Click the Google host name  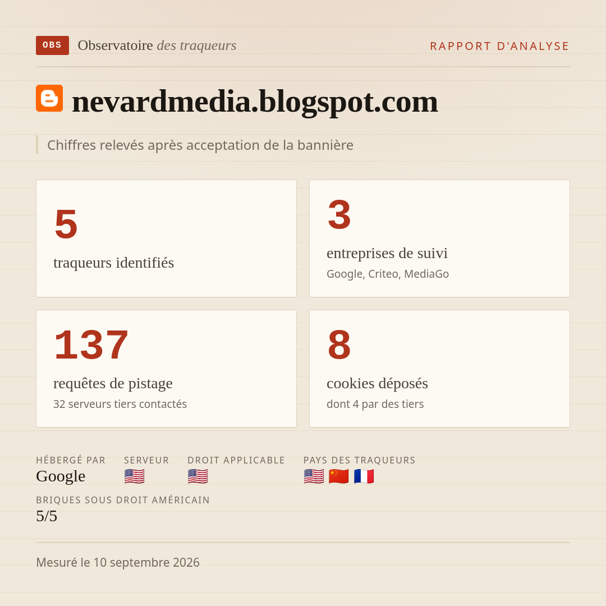tap(61, 476)
